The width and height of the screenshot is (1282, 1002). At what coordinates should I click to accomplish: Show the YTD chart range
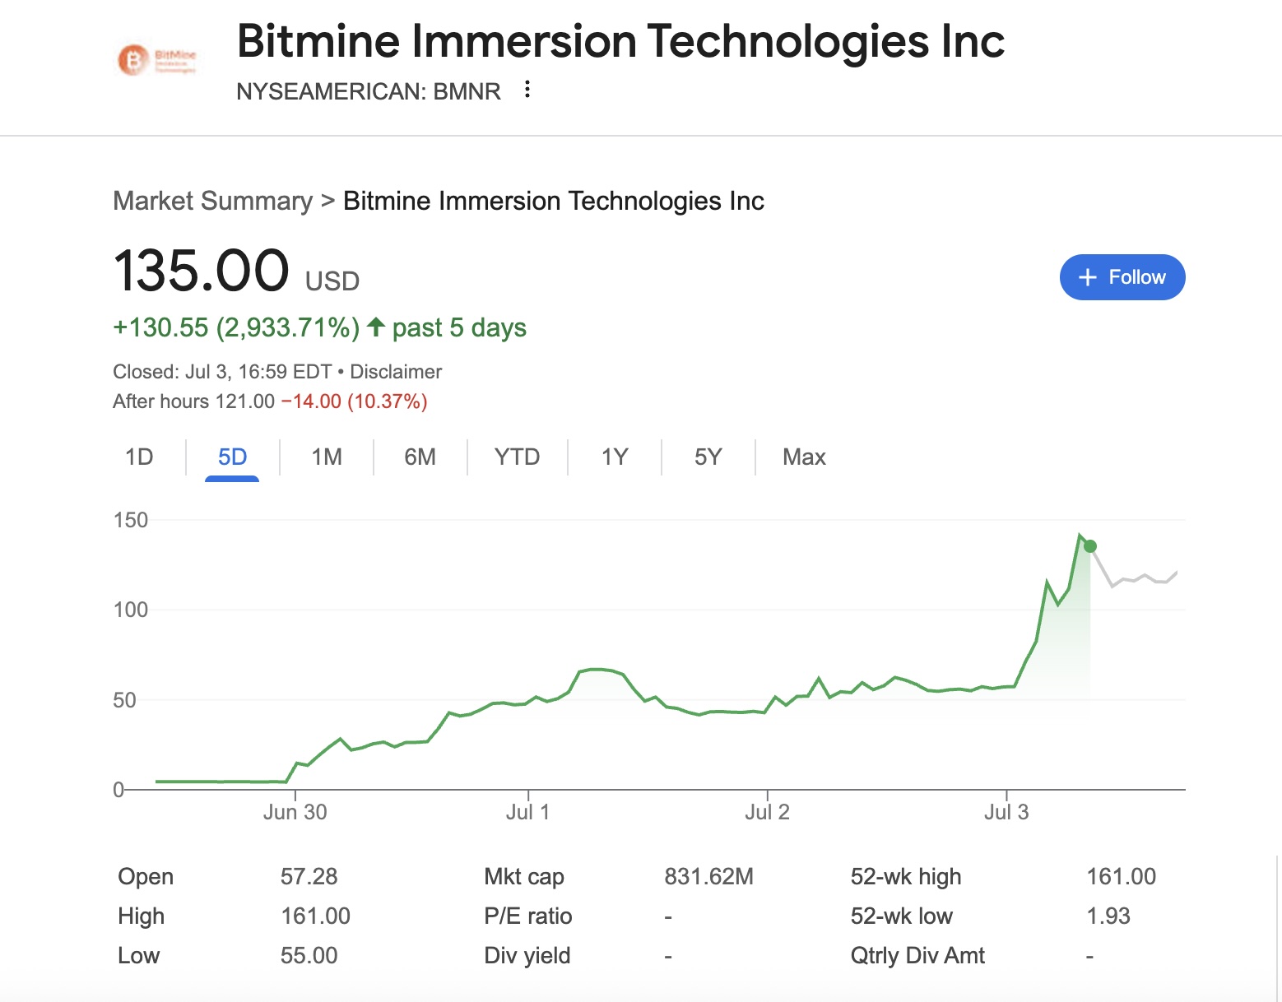click(x=517, y=457)
